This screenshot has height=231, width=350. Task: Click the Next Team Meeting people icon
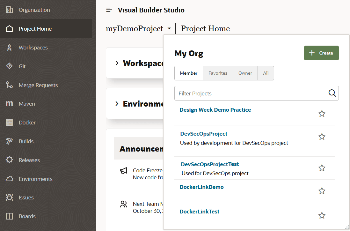tap(124, 204)
